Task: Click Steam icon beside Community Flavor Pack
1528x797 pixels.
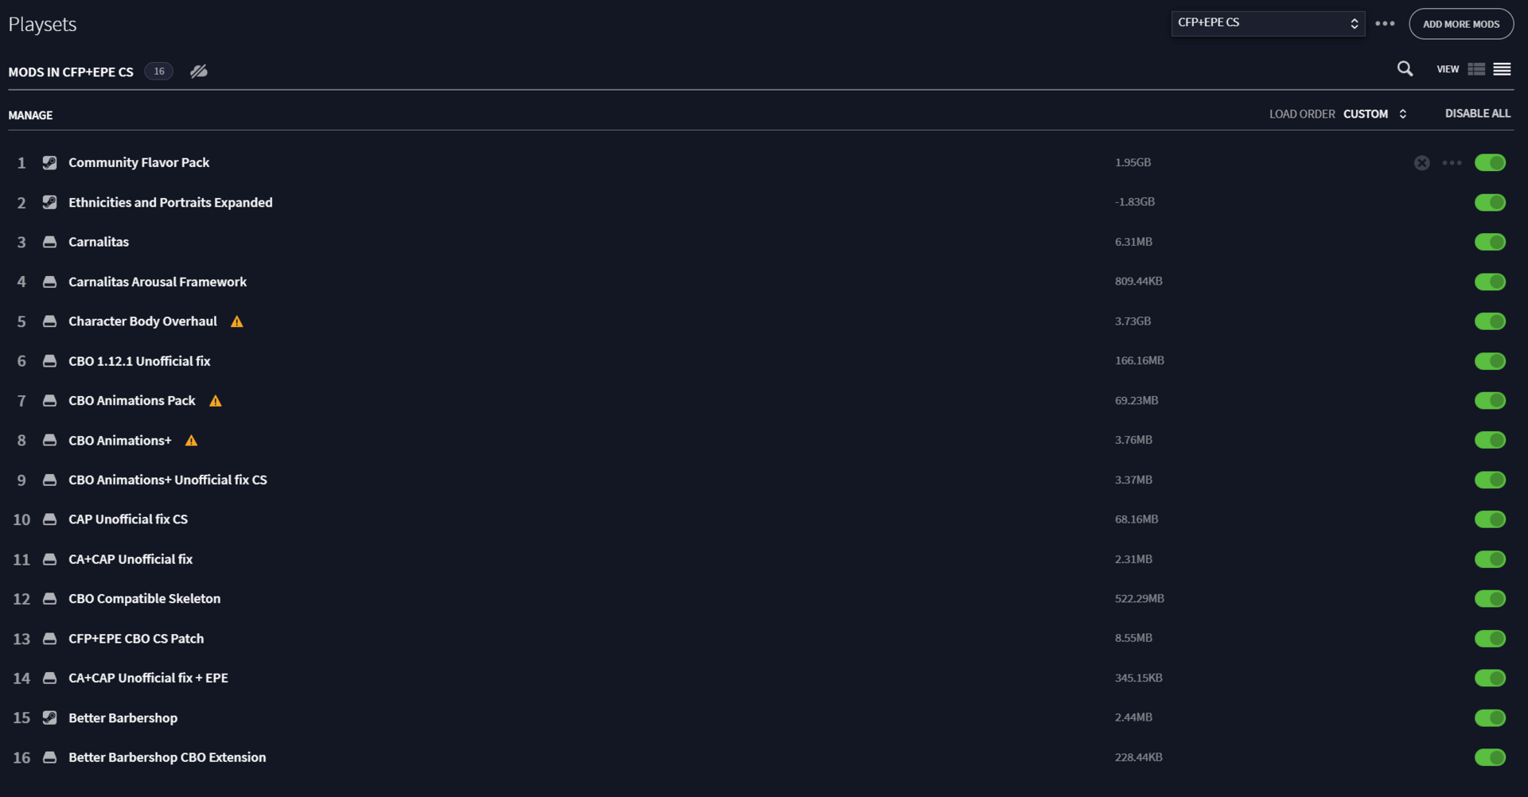Action: coord(49,163)
